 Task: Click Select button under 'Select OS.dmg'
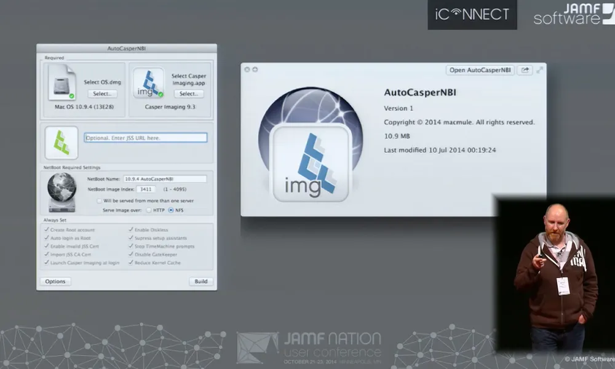click(102, 93)
